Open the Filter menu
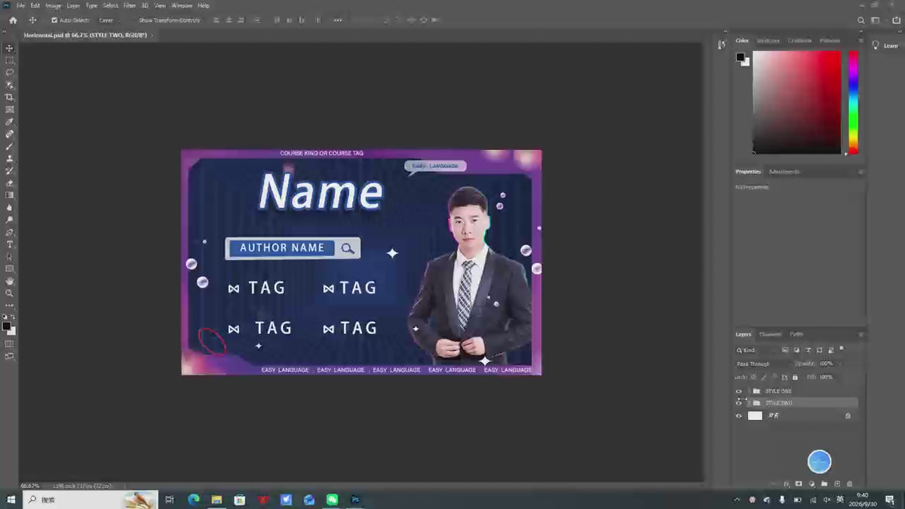 tap(130, 5)
